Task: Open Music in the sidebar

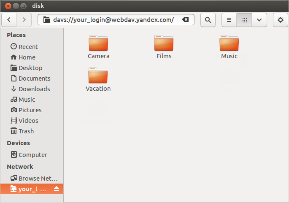Action: point(32,99)
